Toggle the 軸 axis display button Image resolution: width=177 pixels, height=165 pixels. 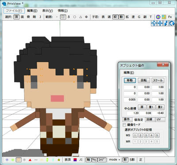coord(88,160)
